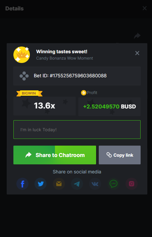
Task: Share win via LINE icon
Action: tap(113, 184)
